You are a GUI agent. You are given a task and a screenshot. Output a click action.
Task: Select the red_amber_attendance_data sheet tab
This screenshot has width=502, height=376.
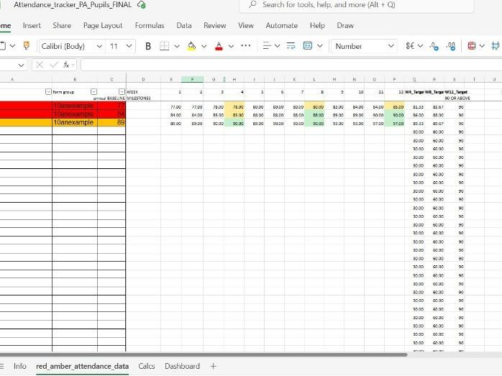(x=82, y=367)
